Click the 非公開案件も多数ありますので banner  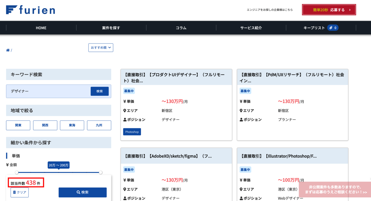[335, 190]
